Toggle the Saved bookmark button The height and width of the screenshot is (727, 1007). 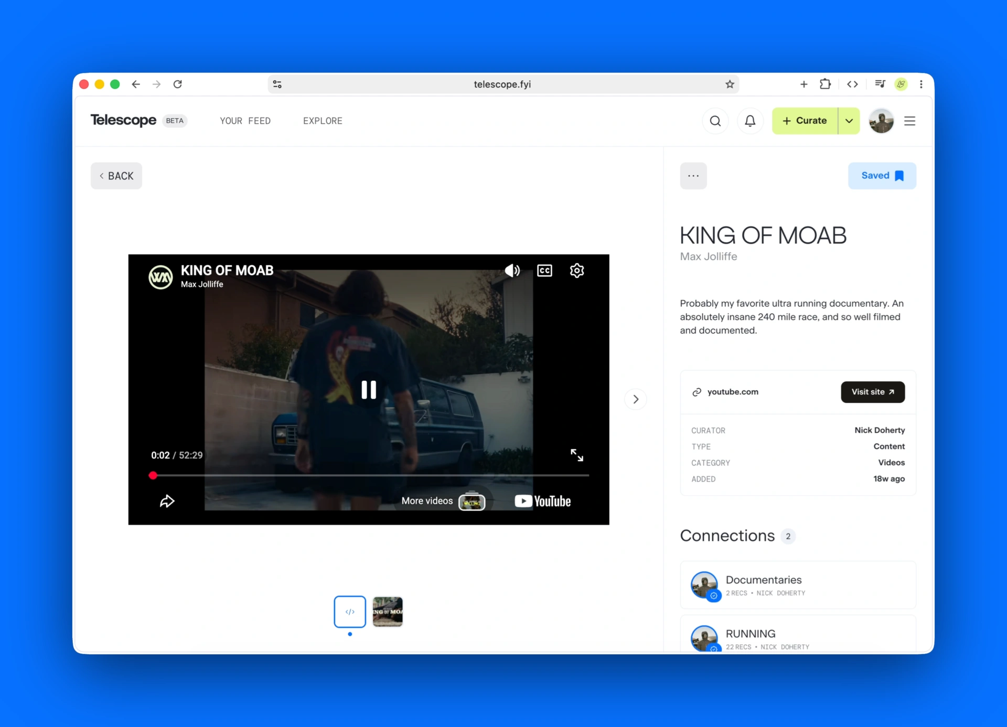[x=882, y=176]
